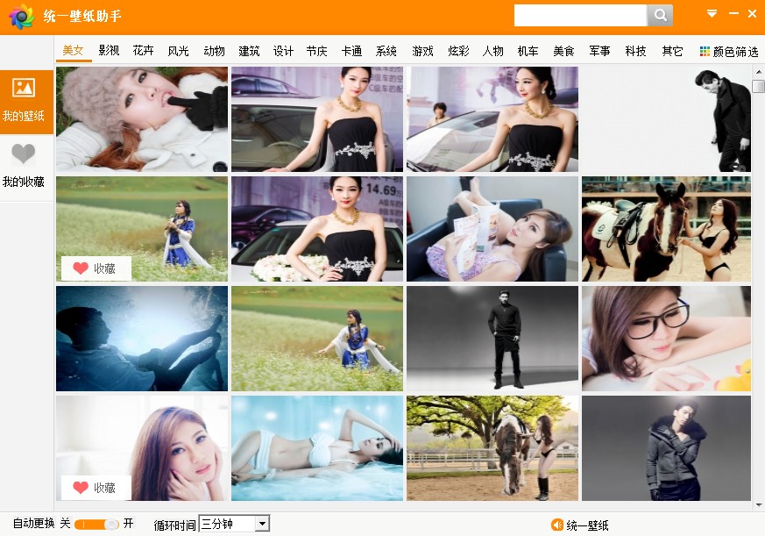Select the 节庆 category tab

click(316, 51)
